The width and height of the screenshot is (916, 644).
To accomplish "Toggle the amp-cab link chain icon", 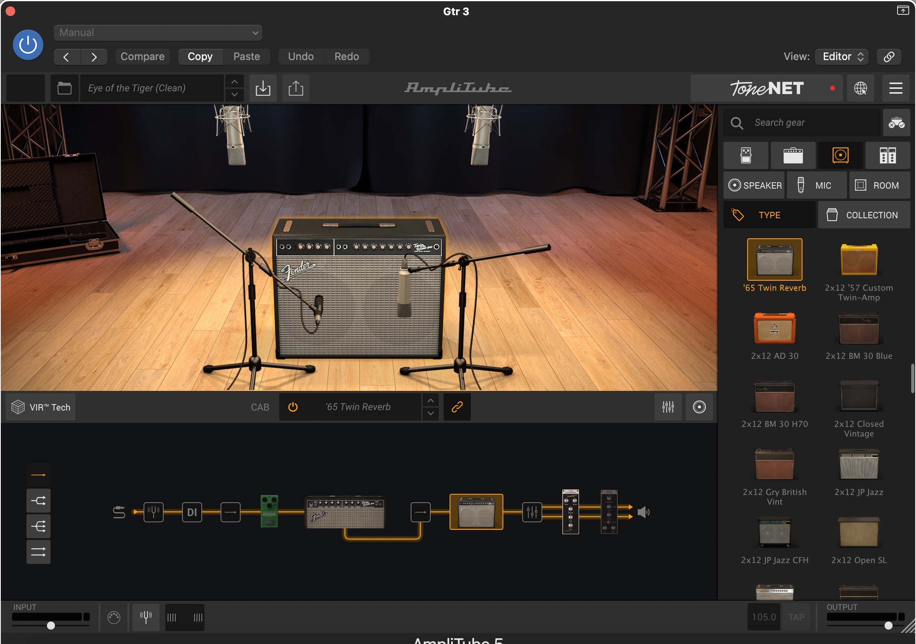I will point(457,407).
